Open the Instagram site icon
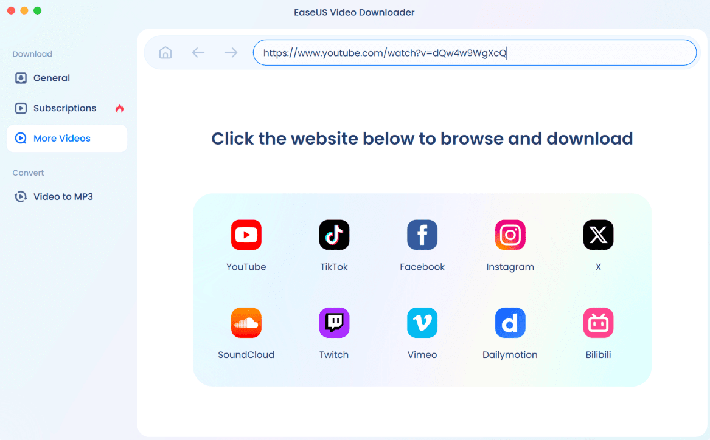Image resolution: width=710 pixels, height=440 pixels. [510, 235]
